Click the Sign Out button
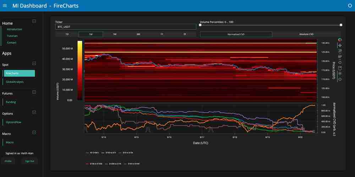This screenshot has width=355, height=177. pyautogui.click(x=29, y=161)
